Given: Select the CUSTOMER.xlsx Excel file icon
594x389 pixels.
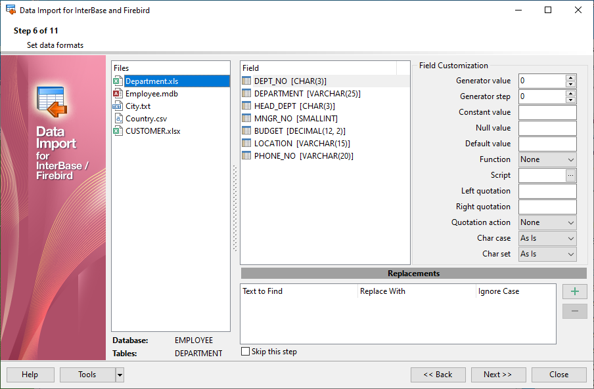Looking at the screenshot, I should click(x=118, y=131).
